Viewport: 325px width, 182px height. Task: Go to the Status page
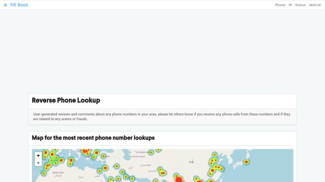click(300, 5)
